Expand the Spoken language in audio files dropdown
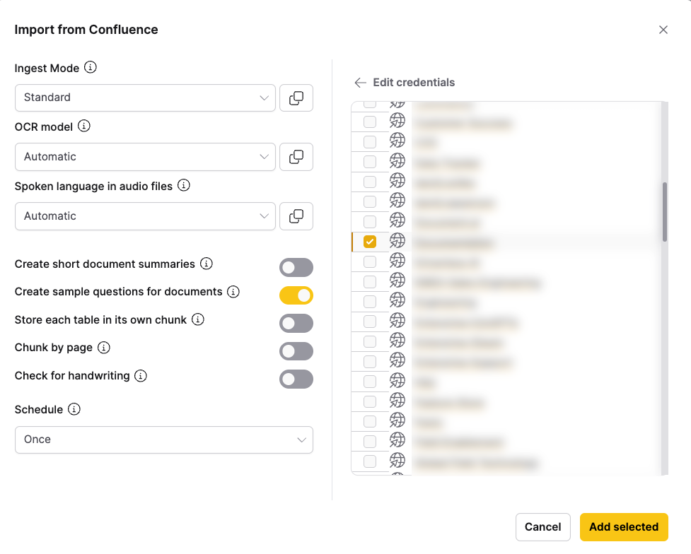The image size is (691, 554). 145,216
